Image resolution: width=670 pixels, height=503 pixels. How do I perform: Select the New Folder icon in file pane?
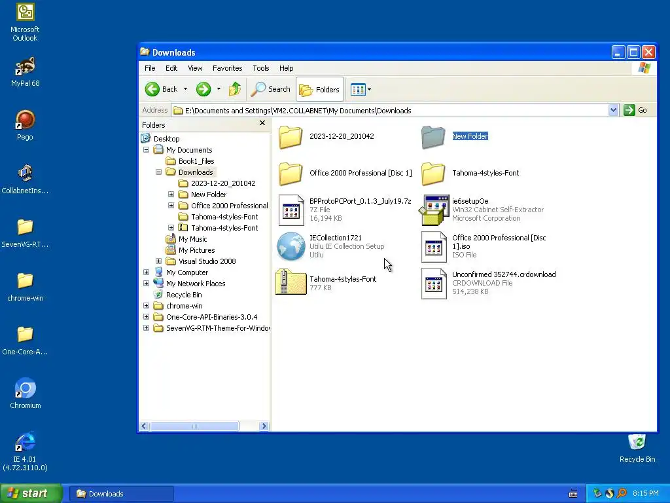pos(433,137)
